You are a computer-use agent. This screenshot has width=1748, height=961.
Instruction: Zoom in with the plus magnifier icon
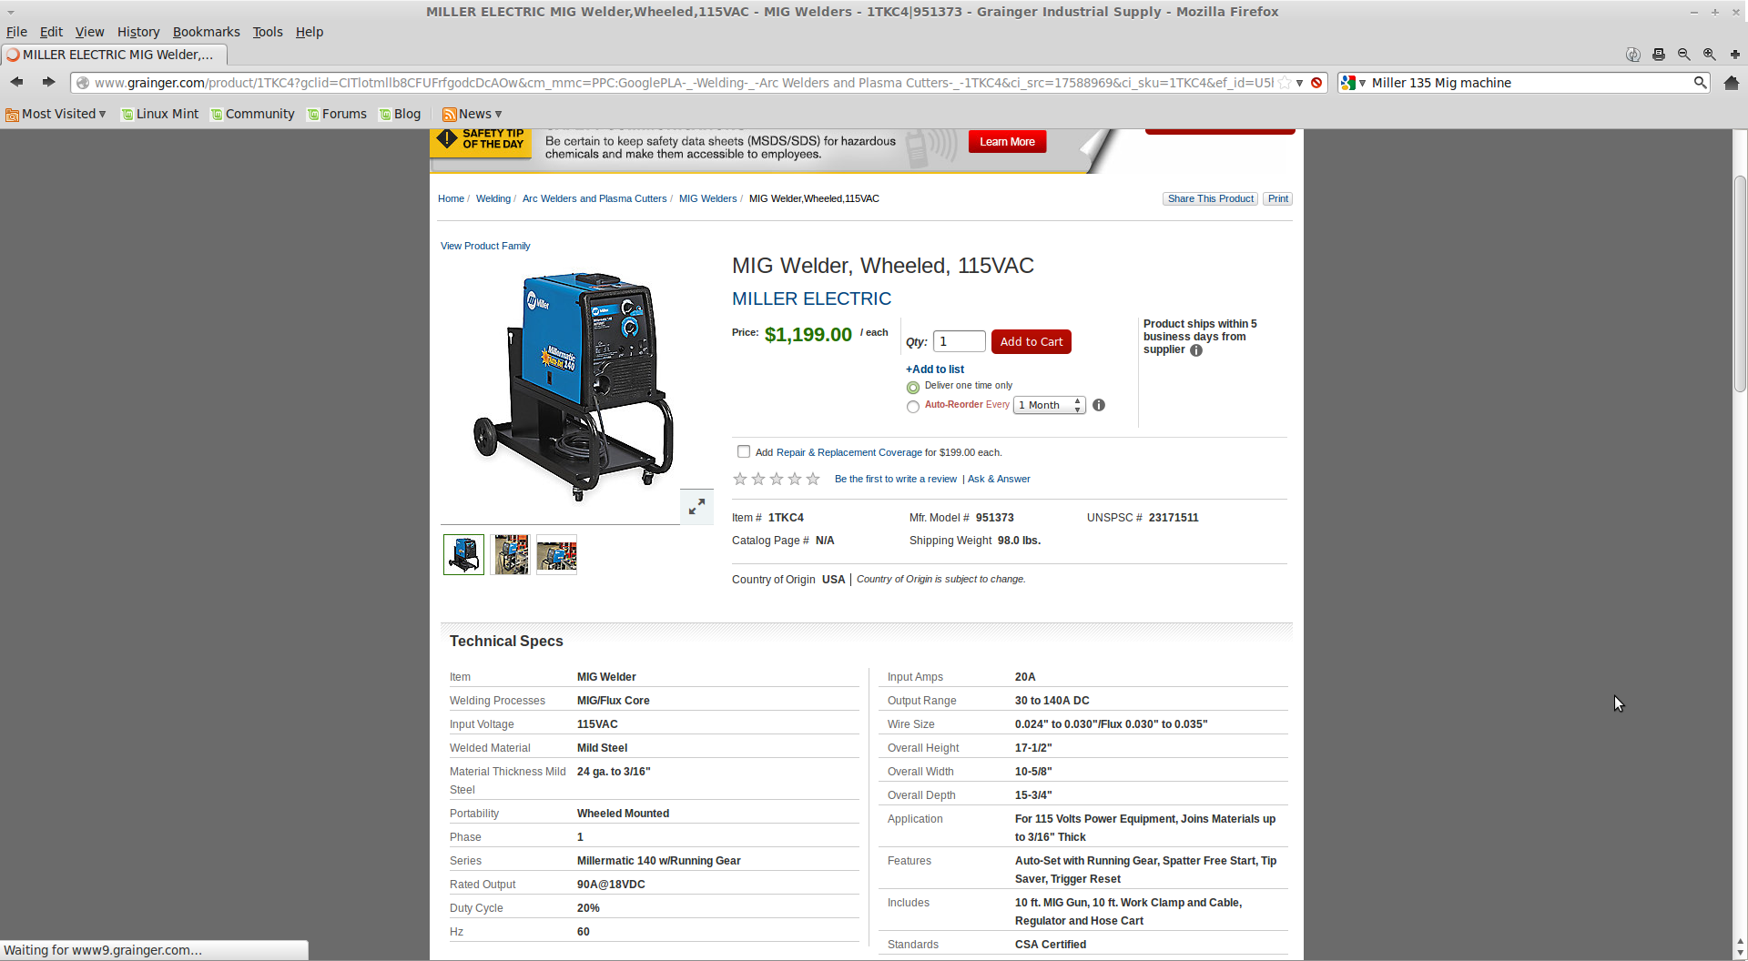click(x=1710, y=55)
